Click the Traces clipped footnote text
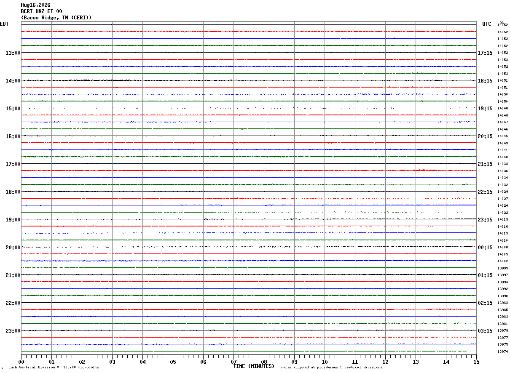This screenshot has height=373, width=510. click(330, 368)
